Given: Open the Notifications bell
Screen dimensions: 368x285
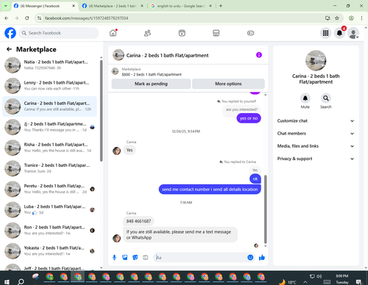Looking at the screenshot, I should tap(339, 33).
